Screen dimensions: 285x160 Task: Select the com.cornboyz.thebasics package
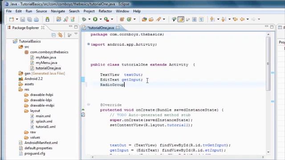click(49, 52)
